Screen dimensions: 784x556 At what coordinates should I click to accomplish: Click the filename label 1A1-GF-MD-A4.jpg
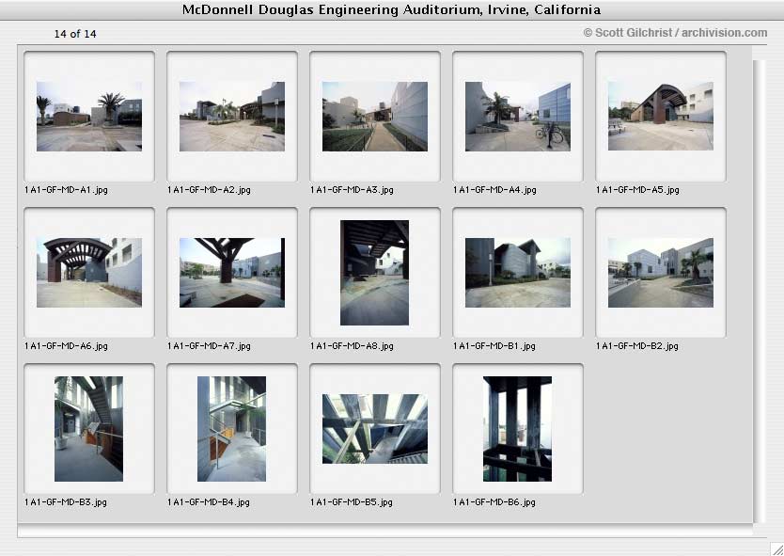pyautogui.click(x=495, y=190)
